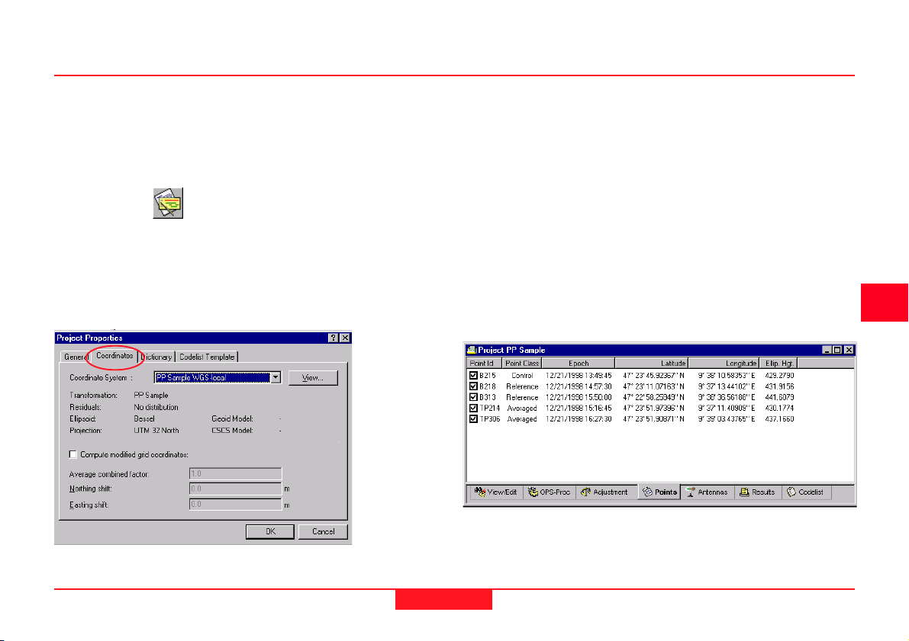Enable Compute modified grid coordinates checkbox
Screen dimensions: 909x641
pos(73,454)
